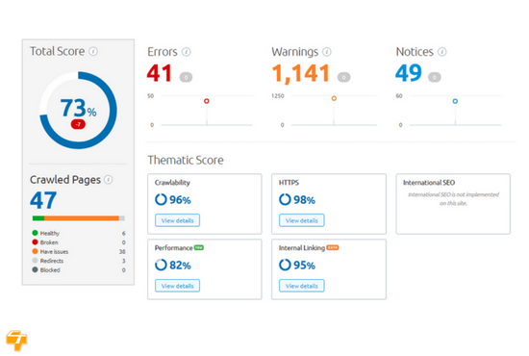The image size is (529, 356).
Task: Click the Crawled Pages info icon
Action: click(x=109, y=180)
